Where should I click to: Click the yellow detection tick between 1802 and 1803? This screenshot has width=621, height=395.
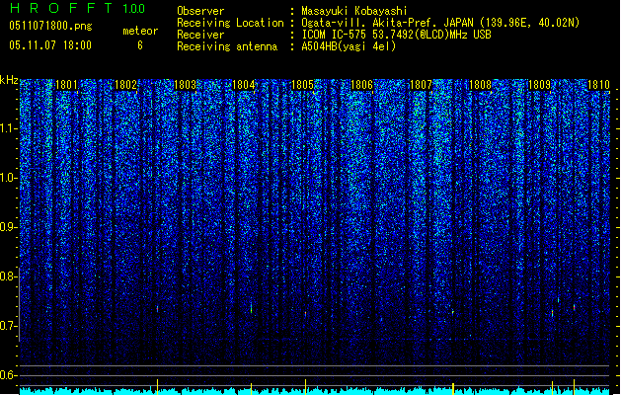[x=157, y=387]
